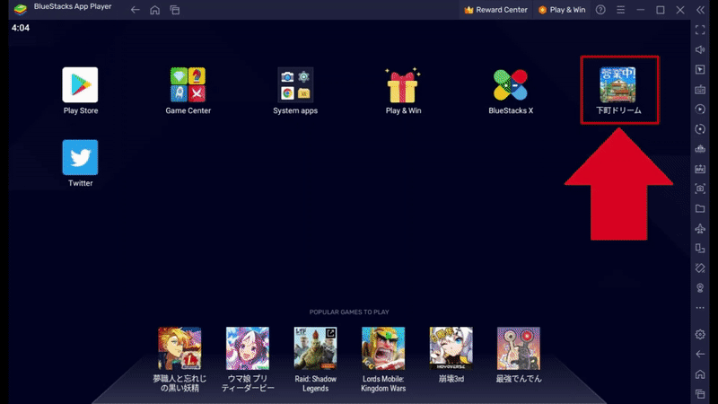The image size is (718, 404).
Task: Click the Install APK sidebar icon
Action: tap(700, 169)
